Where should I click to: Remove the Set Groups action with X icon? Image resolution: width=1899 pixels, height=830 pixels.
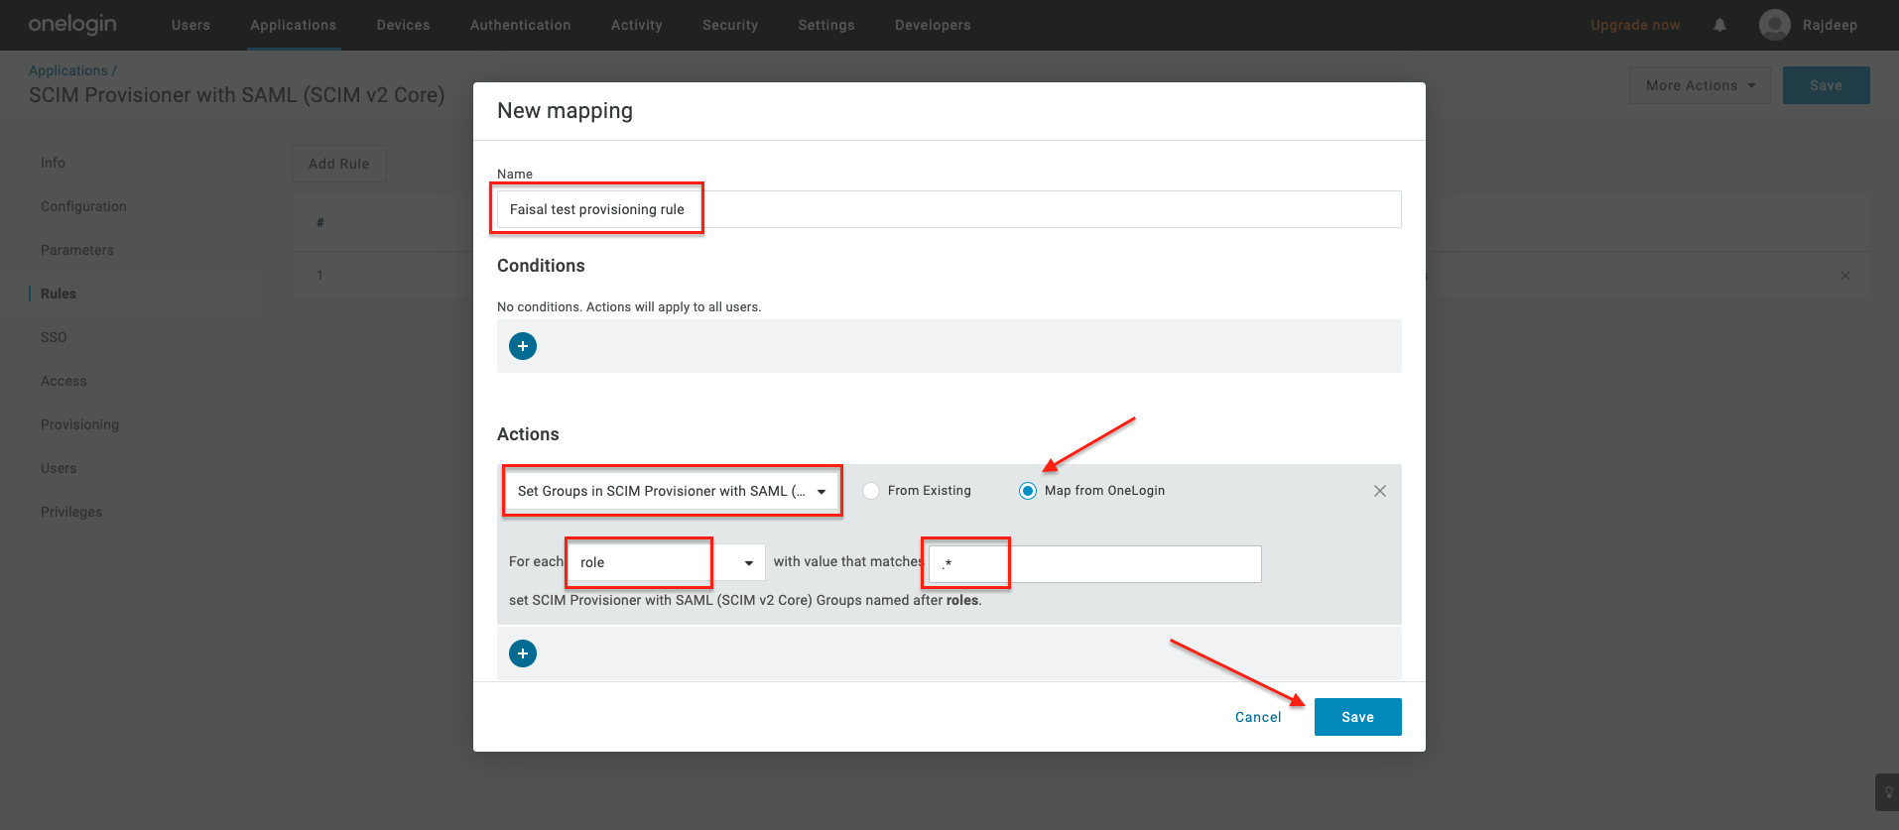(1379, 491)
